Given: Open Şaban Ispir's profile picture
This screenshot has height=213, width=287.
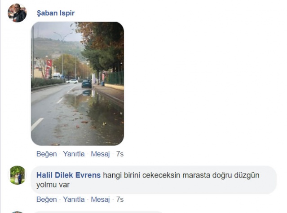Looking at the screenshot, I should 17,13.
